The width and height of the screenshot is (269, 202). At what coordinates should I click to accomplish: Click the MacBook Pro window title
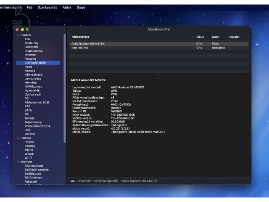(159, 29)
